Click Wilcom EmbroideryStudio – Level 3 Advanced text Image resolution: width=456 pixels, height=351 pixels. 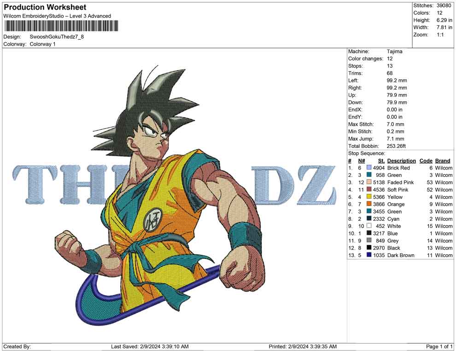click(57, 16)
